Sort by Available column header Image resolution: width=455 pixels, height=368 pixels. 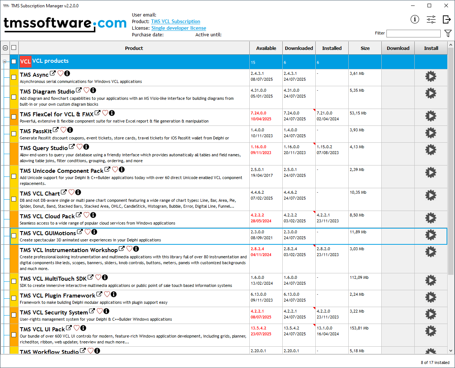coord(266,48)
